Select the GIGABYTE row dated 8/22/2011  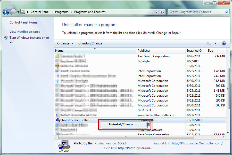coord(140,110)
